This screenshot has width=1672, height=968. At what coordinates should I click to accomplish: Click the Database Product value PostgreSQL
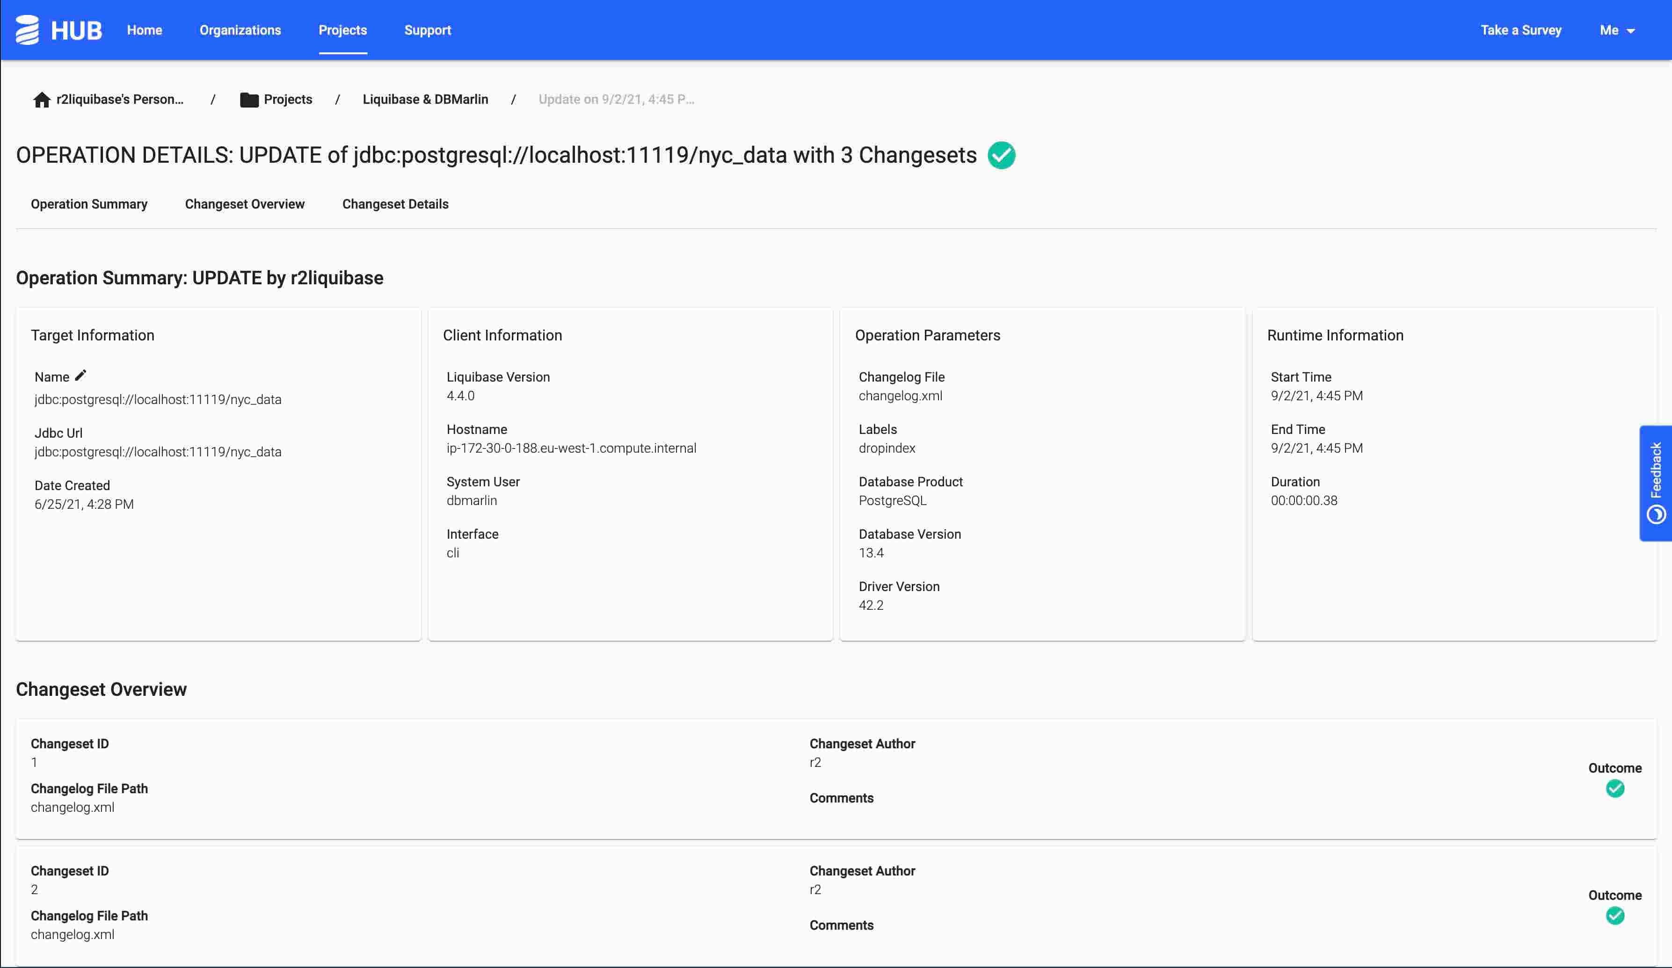pos(893,500)
